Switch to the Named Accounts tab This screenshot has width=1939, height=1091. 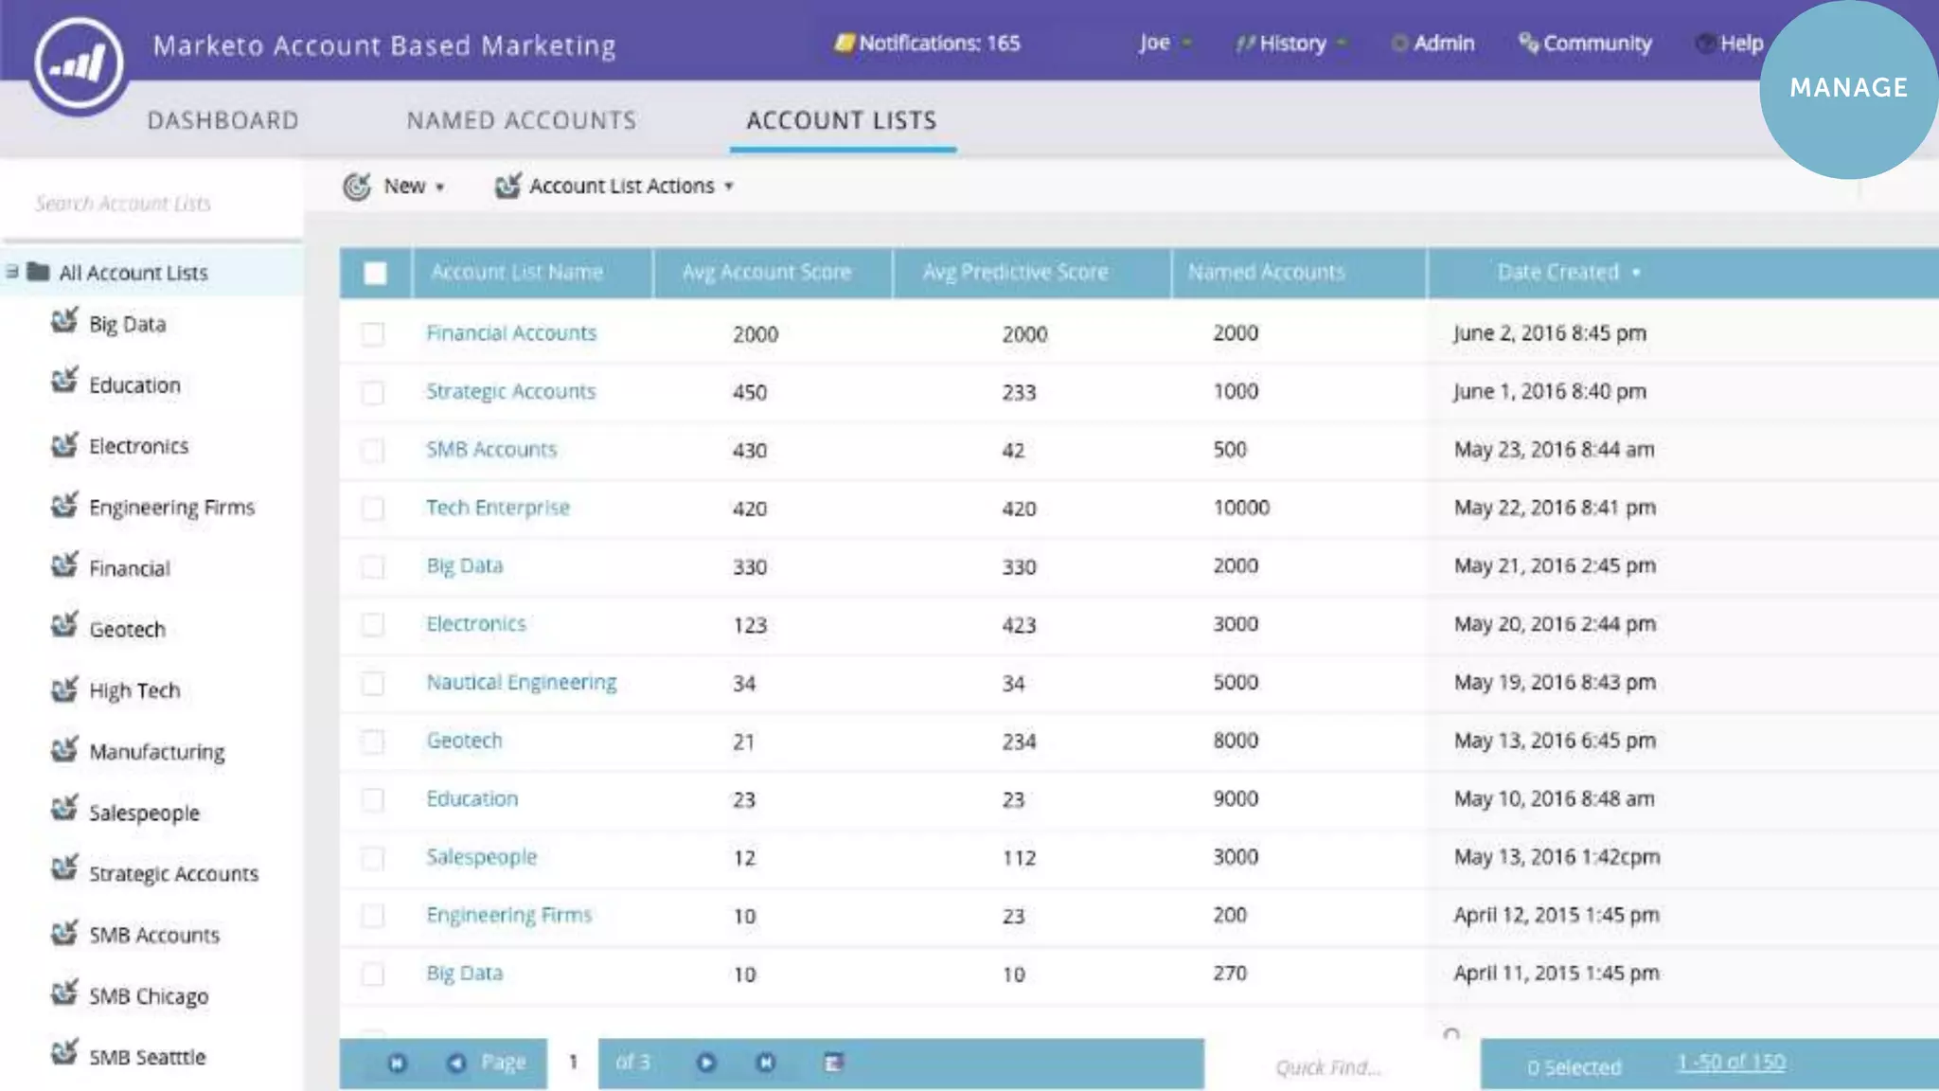522,120
